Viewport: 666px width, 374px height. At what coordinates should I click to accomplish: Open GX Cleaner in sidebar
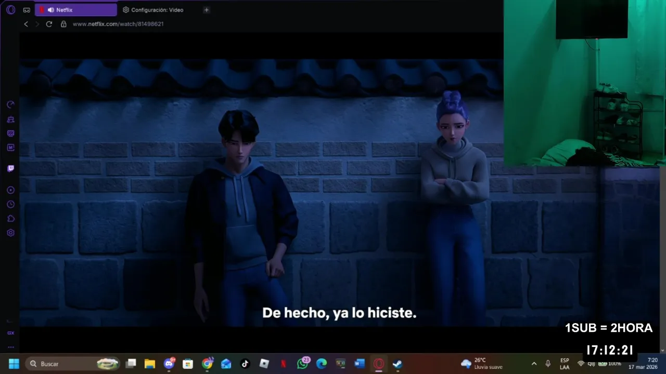(10, 119)
